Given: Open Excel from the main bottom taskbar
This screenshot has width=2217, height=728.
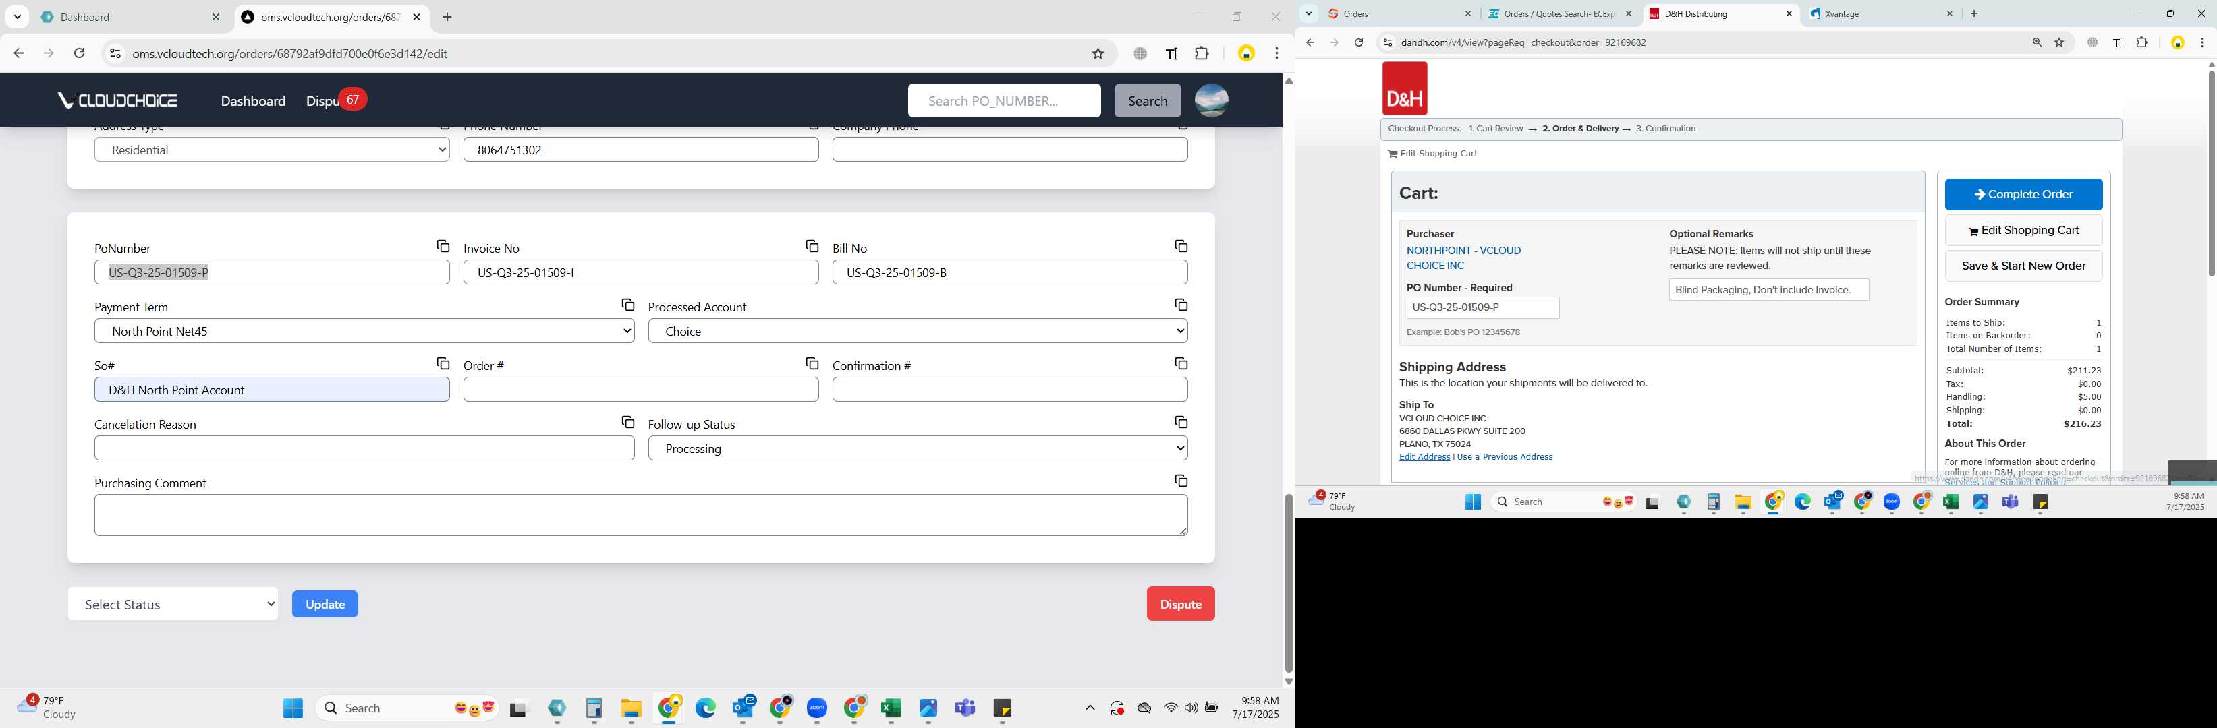Looking at the screenshot, I should [x=891, y=708].
